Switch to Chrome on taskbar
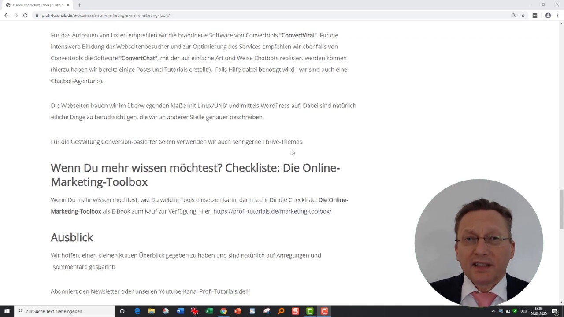The width and height of the screenshot is (564, 317). (x=223, y=311)
